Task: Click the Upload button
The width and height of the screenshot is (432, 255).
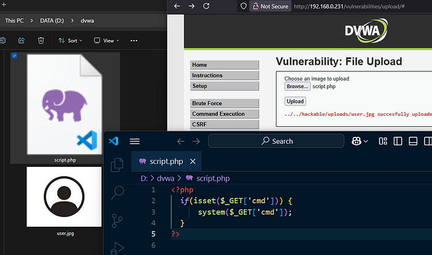Action: point(295,101)
